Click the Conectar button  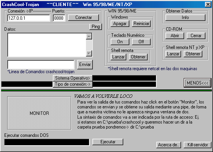coord(83,17)
